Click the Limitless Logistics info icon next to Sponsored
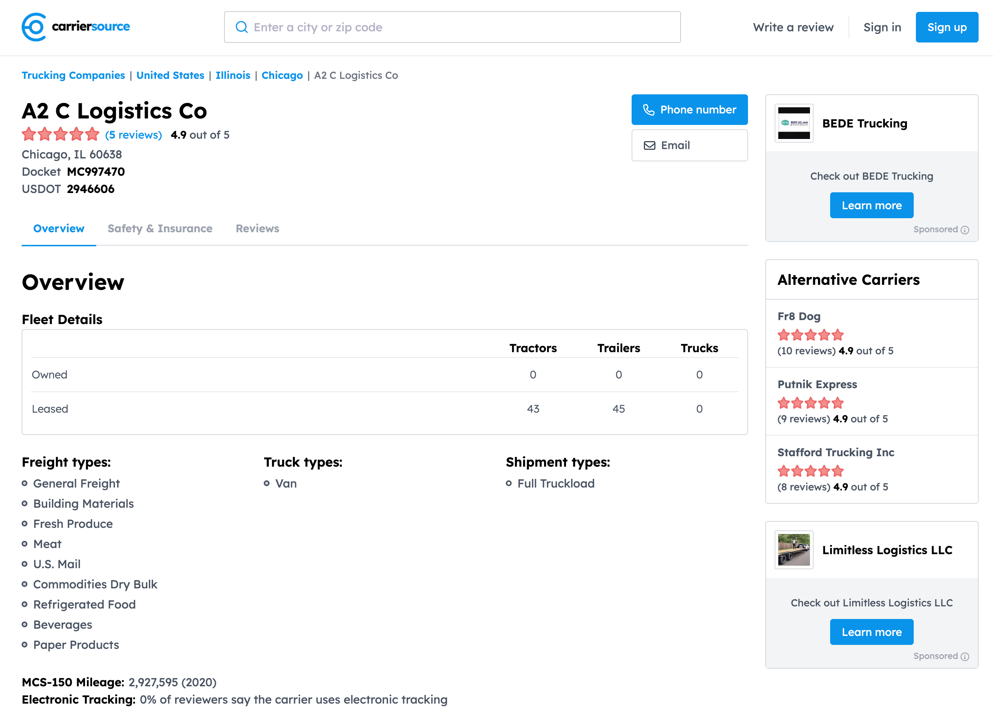Viewport: 993px width, 718px height. click(x=965, y=657)
